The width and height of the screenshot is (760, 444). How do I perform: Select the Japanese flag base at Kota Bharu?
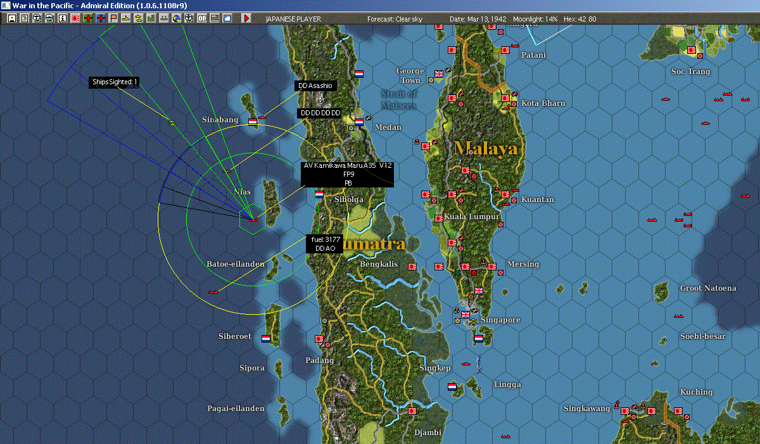coord(506,98)
